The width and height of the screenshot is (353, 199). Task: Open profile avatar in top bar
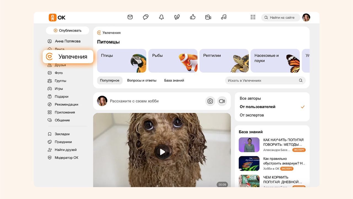point(306,17)
